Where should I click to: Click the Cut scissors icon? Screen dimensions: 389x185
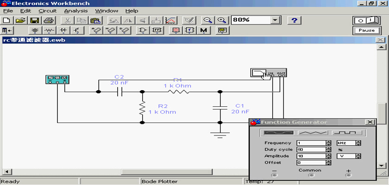[69, 20]
